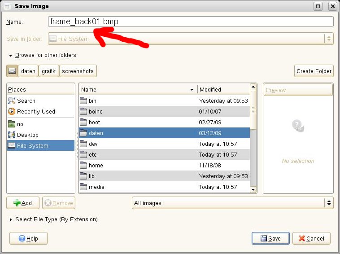Open the 'All images' filter dropdown
The image size is (340, 254).
click(233, 203)
